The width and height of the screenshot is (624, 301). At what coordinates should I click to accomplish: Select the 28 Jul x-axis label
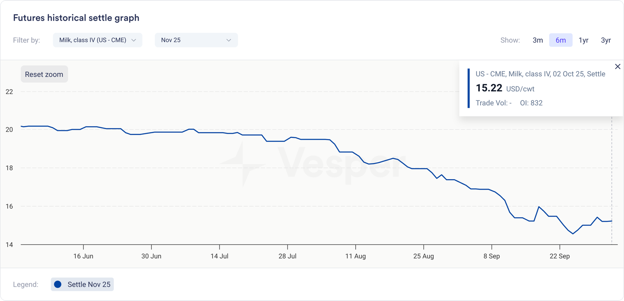[x=287, y=256]
